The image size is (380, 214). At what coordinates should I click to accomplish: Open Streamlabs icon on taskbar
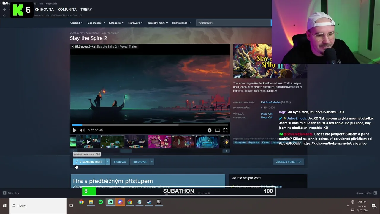click(x=110, y=202)
